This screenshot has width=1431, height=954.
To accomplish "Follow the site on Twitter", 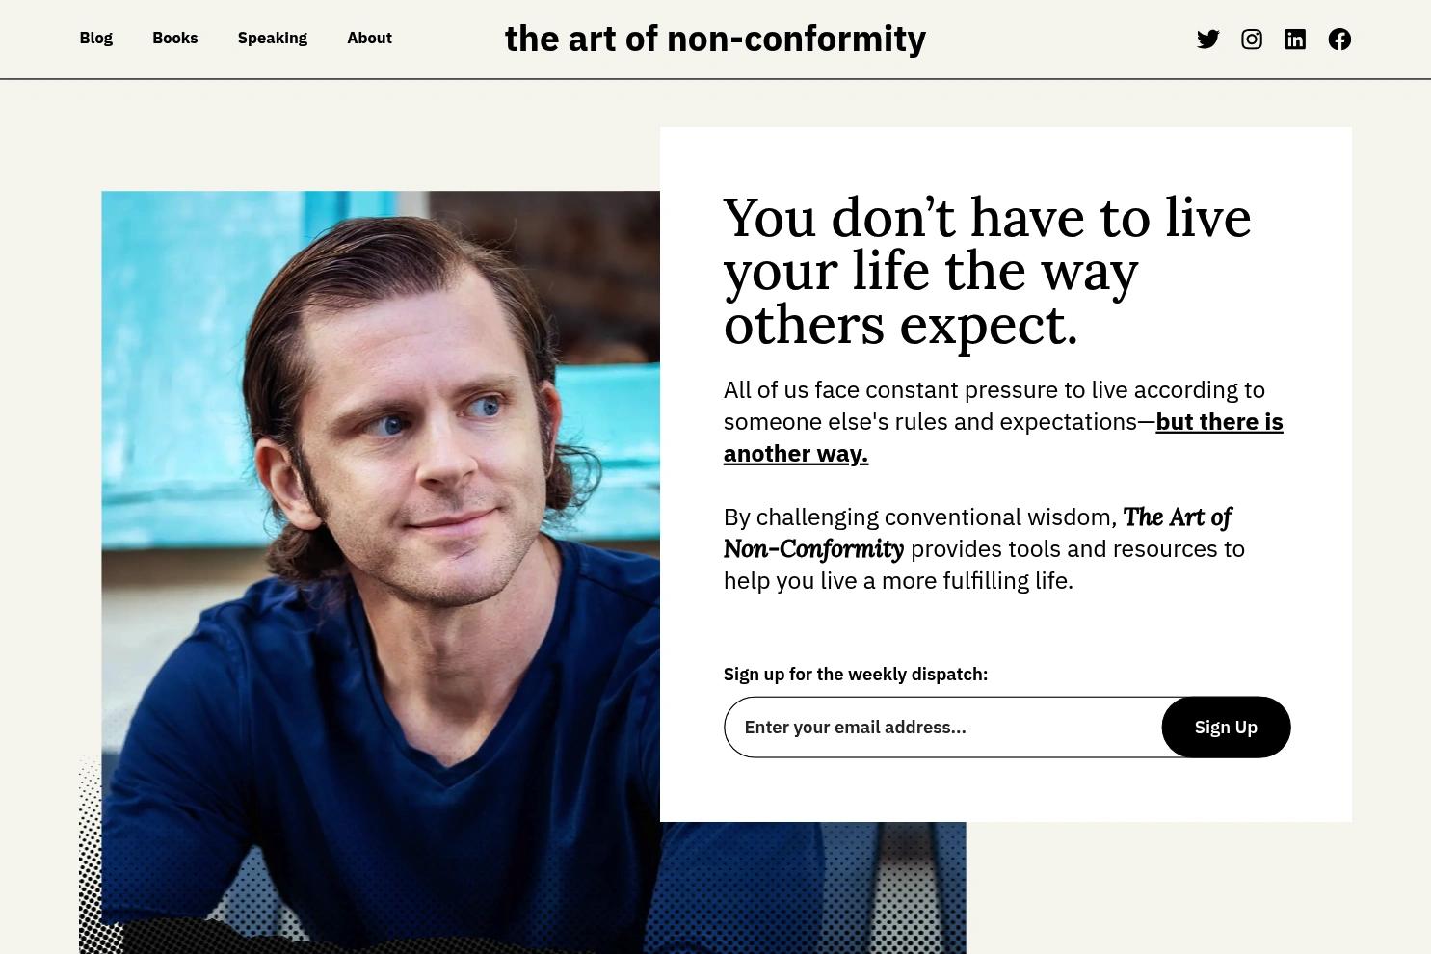I will [1207, 39].
